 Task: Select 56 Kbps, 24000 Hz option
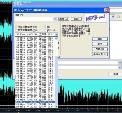35,52
